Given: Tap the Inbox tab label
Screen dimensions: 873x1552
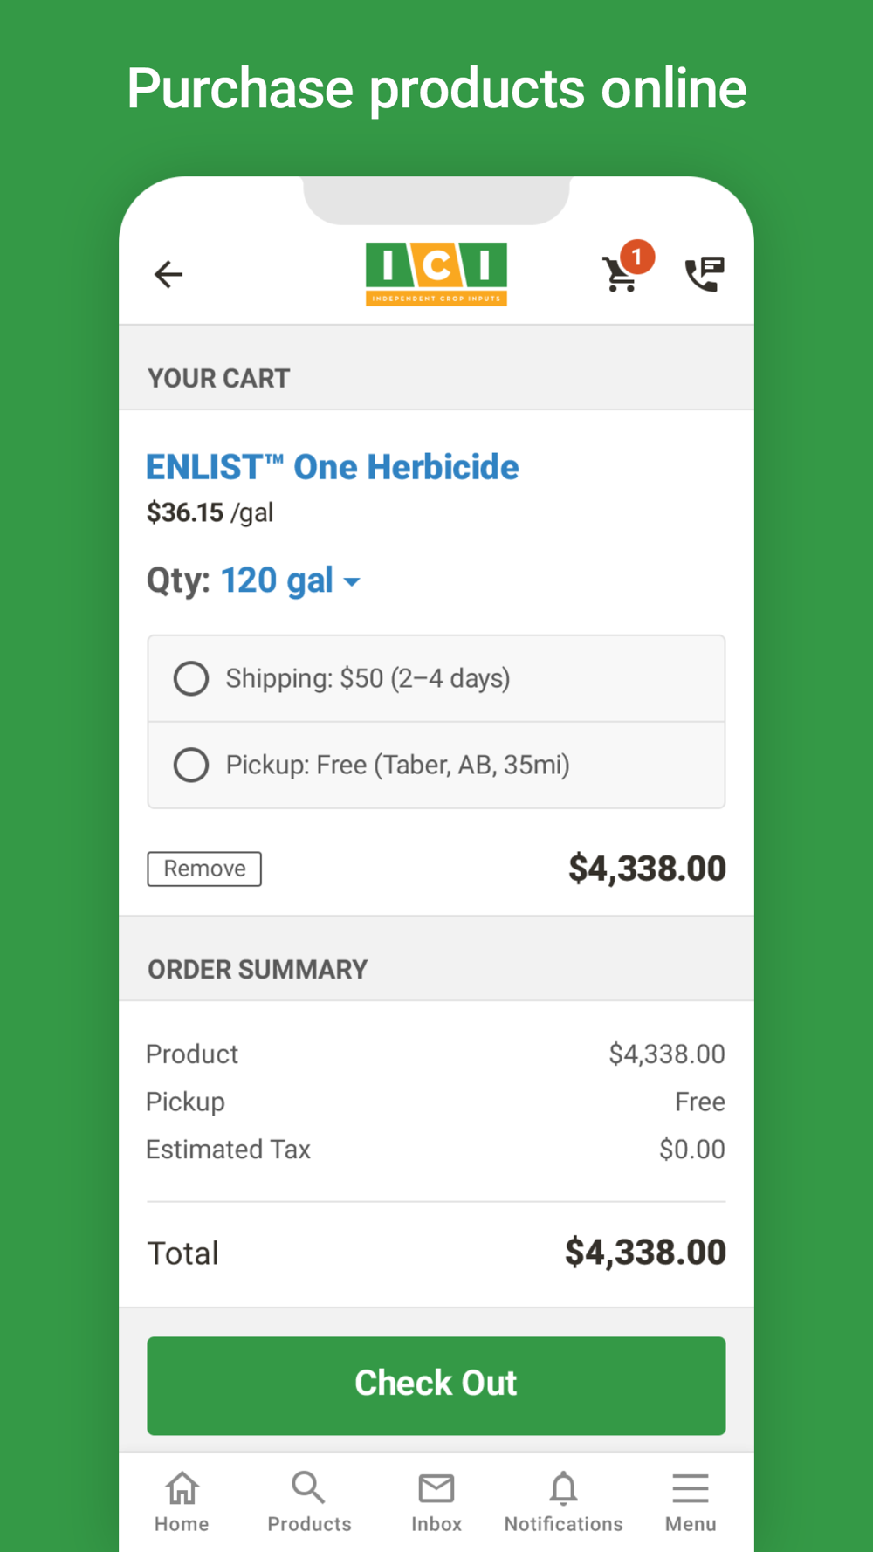Looking at the screenshot, I should coord(436,1524).
